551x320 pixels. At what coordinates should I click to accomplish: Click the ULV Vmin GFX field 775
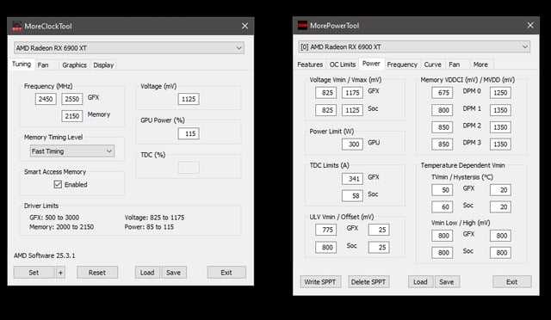(x=325, y=230)
